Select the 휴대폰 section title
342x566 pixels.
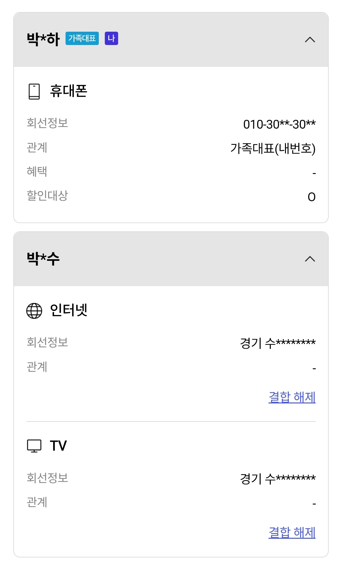coord(68,91)
